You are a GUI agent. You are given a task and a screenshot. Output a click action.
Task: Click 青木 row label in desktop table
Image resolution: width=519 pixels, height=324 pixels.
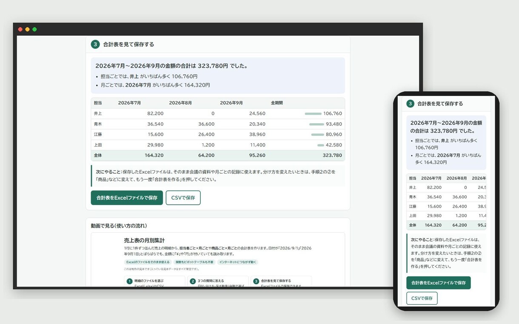tap(98, 124)
